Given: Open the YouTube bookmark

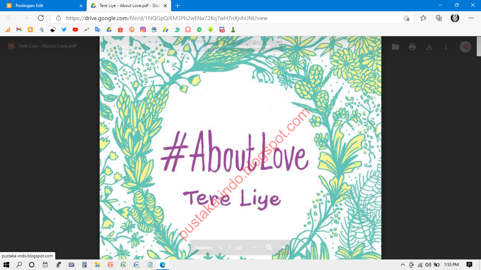Looking at the screenshot, I should pos(75,30).
